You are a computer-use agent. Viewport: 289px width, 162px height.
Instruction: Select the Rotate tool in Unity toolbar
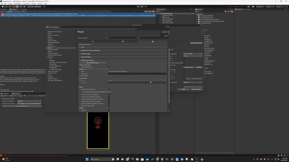click(10, 7)
